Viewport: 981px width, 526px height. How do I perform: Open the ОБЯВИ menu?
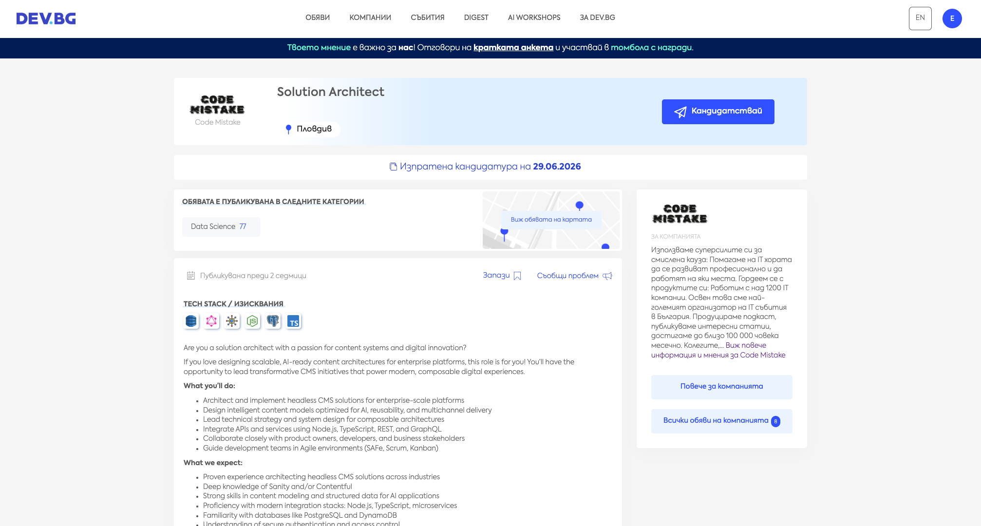coord(318,18)
